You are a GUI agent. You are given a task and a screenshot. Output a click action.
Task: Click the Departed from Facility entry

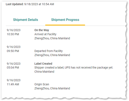coord(48,51)
